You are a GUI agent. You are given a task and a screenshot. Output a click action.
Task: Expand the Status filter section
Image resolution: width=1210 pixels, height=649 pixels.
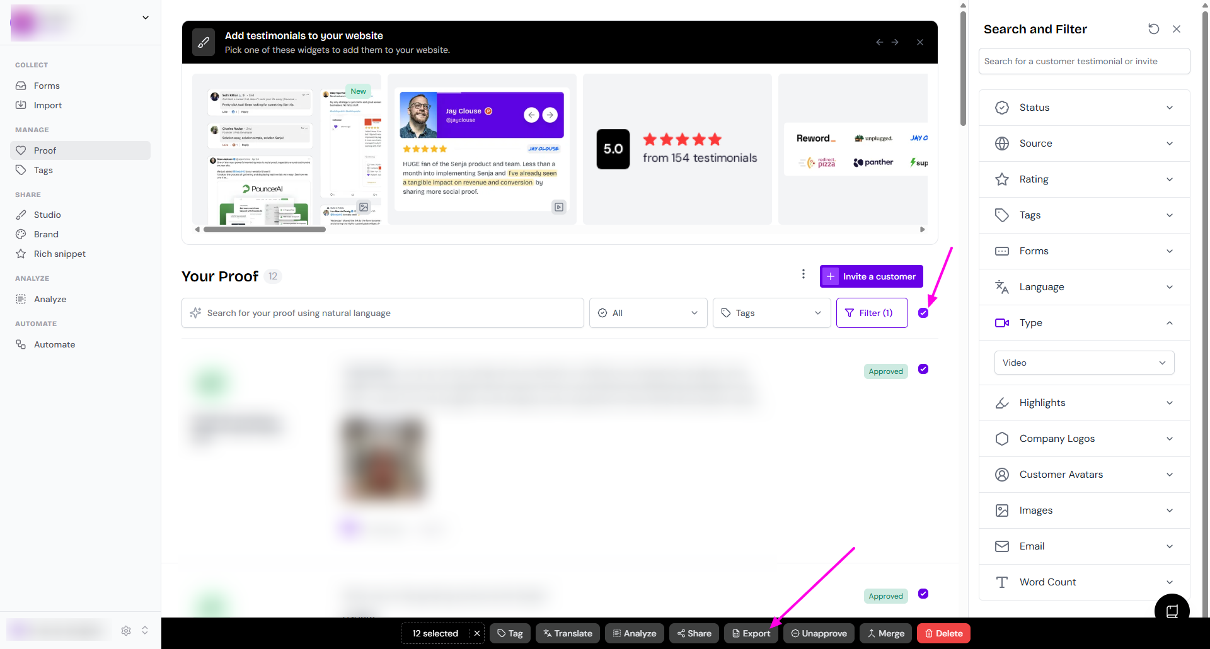coord(1084,108)
